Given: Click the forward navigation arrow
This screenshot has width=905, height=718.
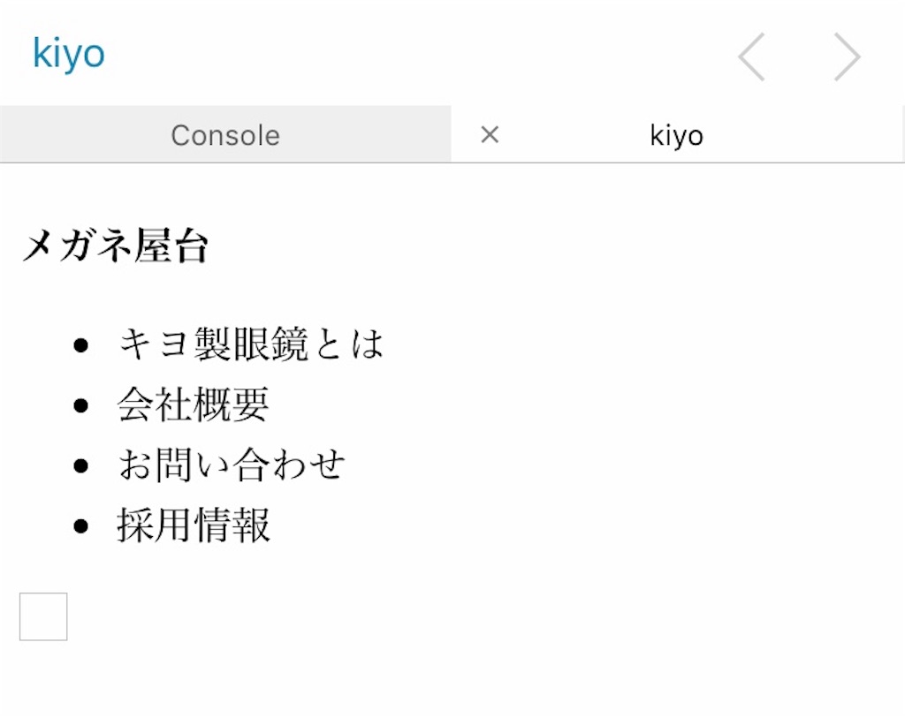Looking at the screenshot, I should click(x=847, y=56).
